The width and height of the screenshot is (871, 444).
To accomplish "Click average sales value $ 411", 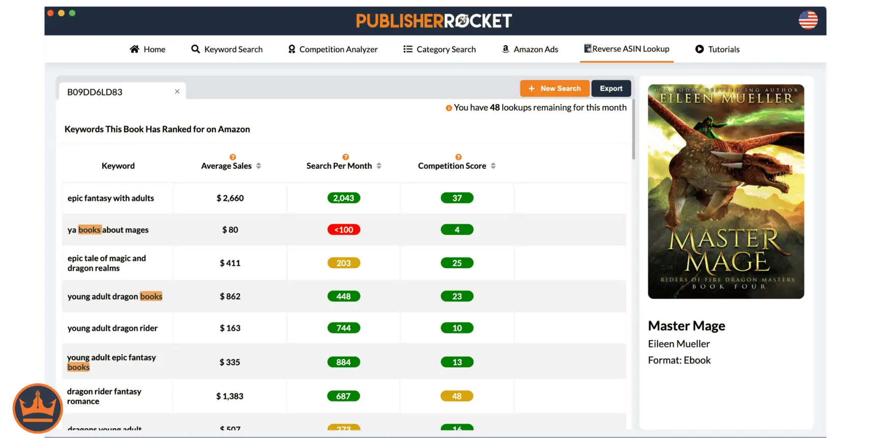I will point(230,263).
